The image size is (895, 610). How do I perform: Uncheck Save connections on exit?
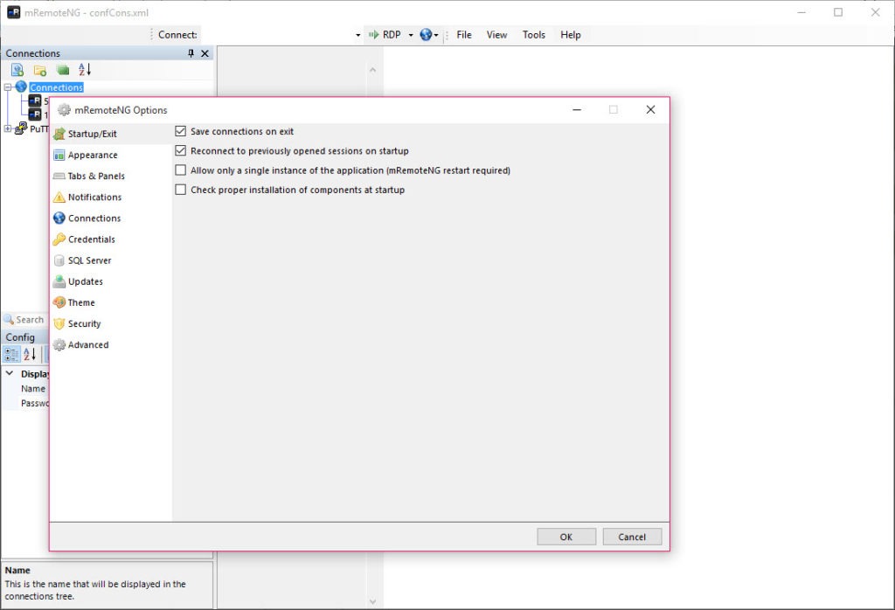[180, 131]
